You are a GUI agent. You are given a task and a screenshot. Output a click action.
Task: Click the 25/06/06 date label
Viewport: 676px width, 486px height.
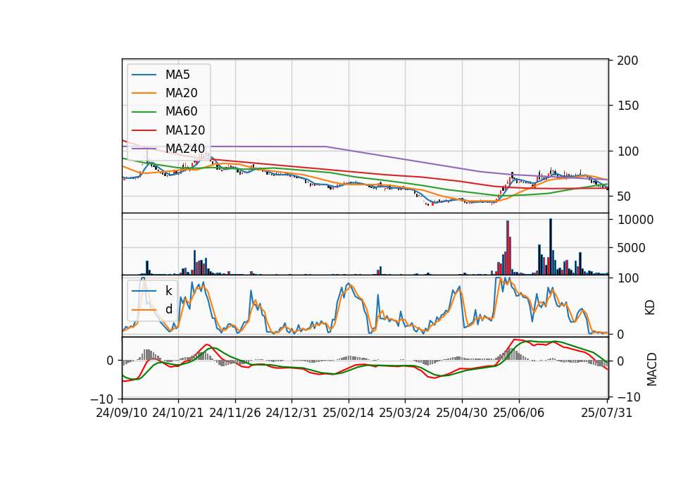coord(519,413)
